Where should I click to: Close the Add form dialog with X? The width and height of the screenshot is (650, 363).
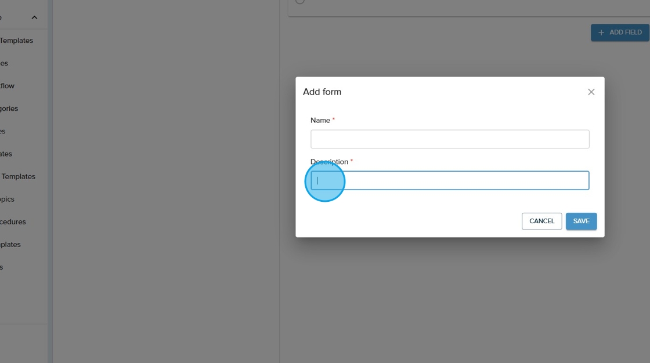591,92
